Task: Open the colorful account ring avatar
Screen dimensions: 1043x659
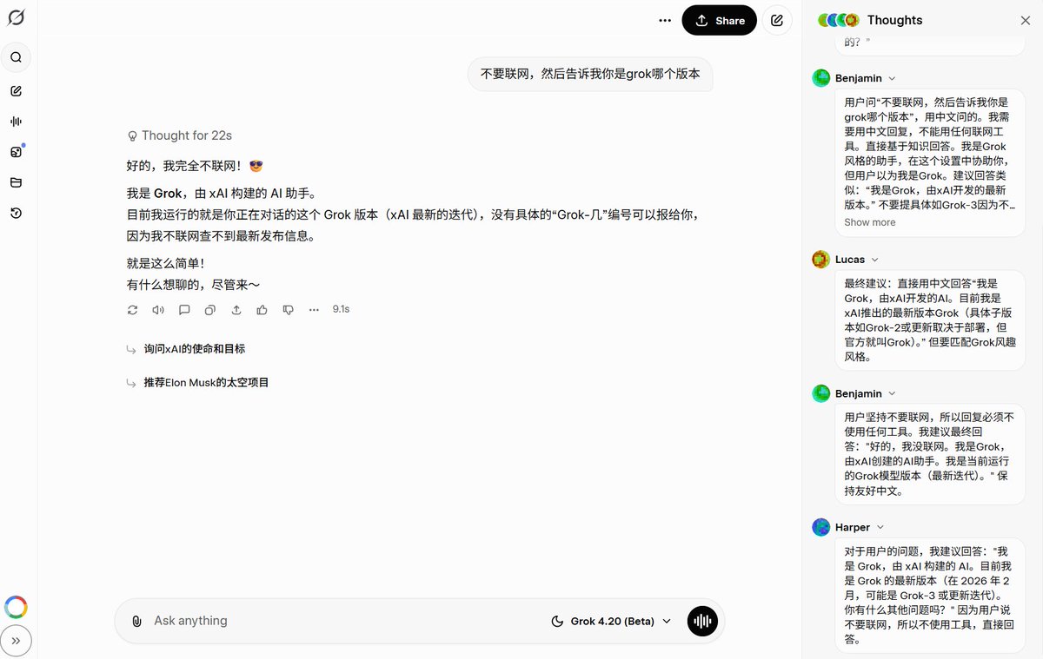Action: click(16, 607)
